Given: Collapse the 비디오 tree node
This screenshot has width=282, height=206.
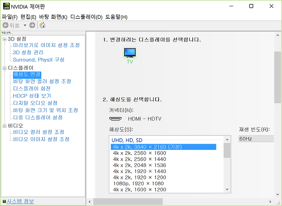Looking at the screenshot, I should [x=5, y=126].
